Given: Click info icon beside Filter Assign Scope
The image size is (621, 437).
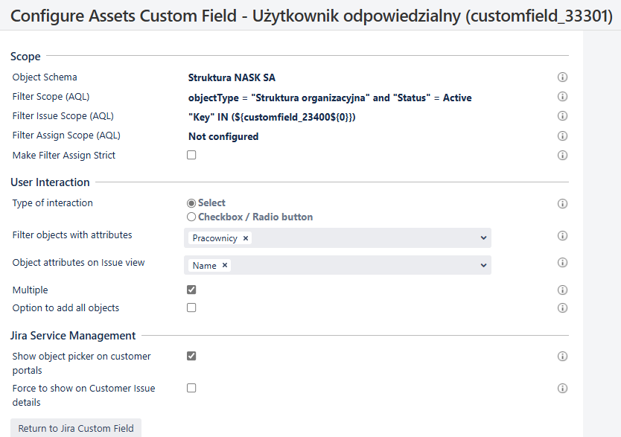Looking at the screenshot, I should click(562, 135).
